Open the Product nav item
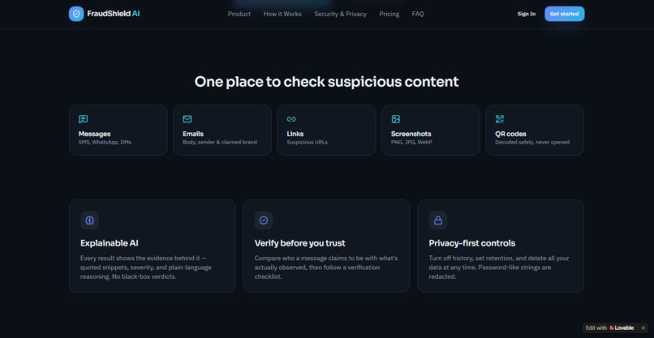654x338 pixels. click(239, 14)
